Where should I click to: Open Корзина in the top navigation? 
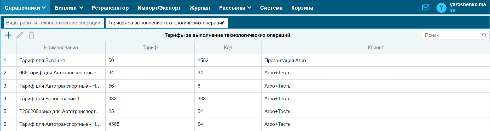302,8
